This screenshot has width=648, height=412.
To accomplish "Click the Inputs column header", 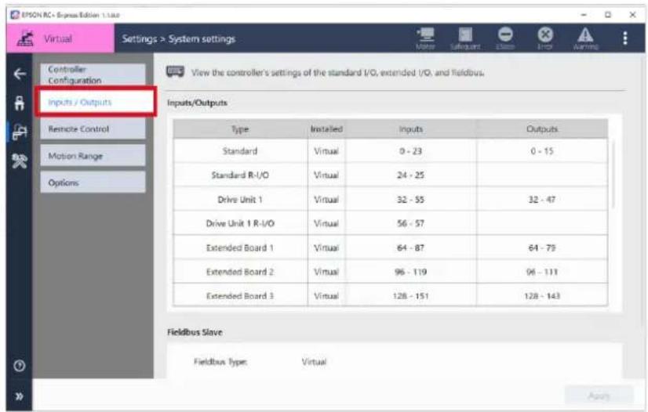I will [x=411, y=129].
